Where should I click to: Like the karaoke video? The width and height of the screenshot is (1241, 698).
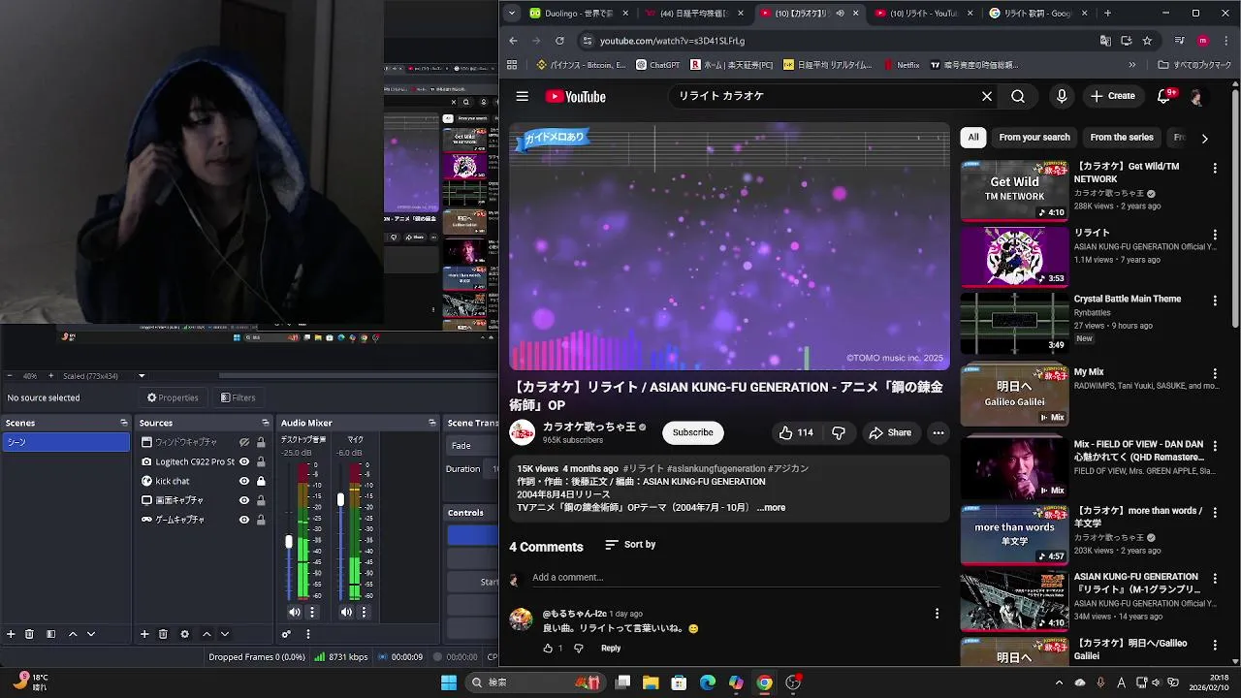click(796, 432)
